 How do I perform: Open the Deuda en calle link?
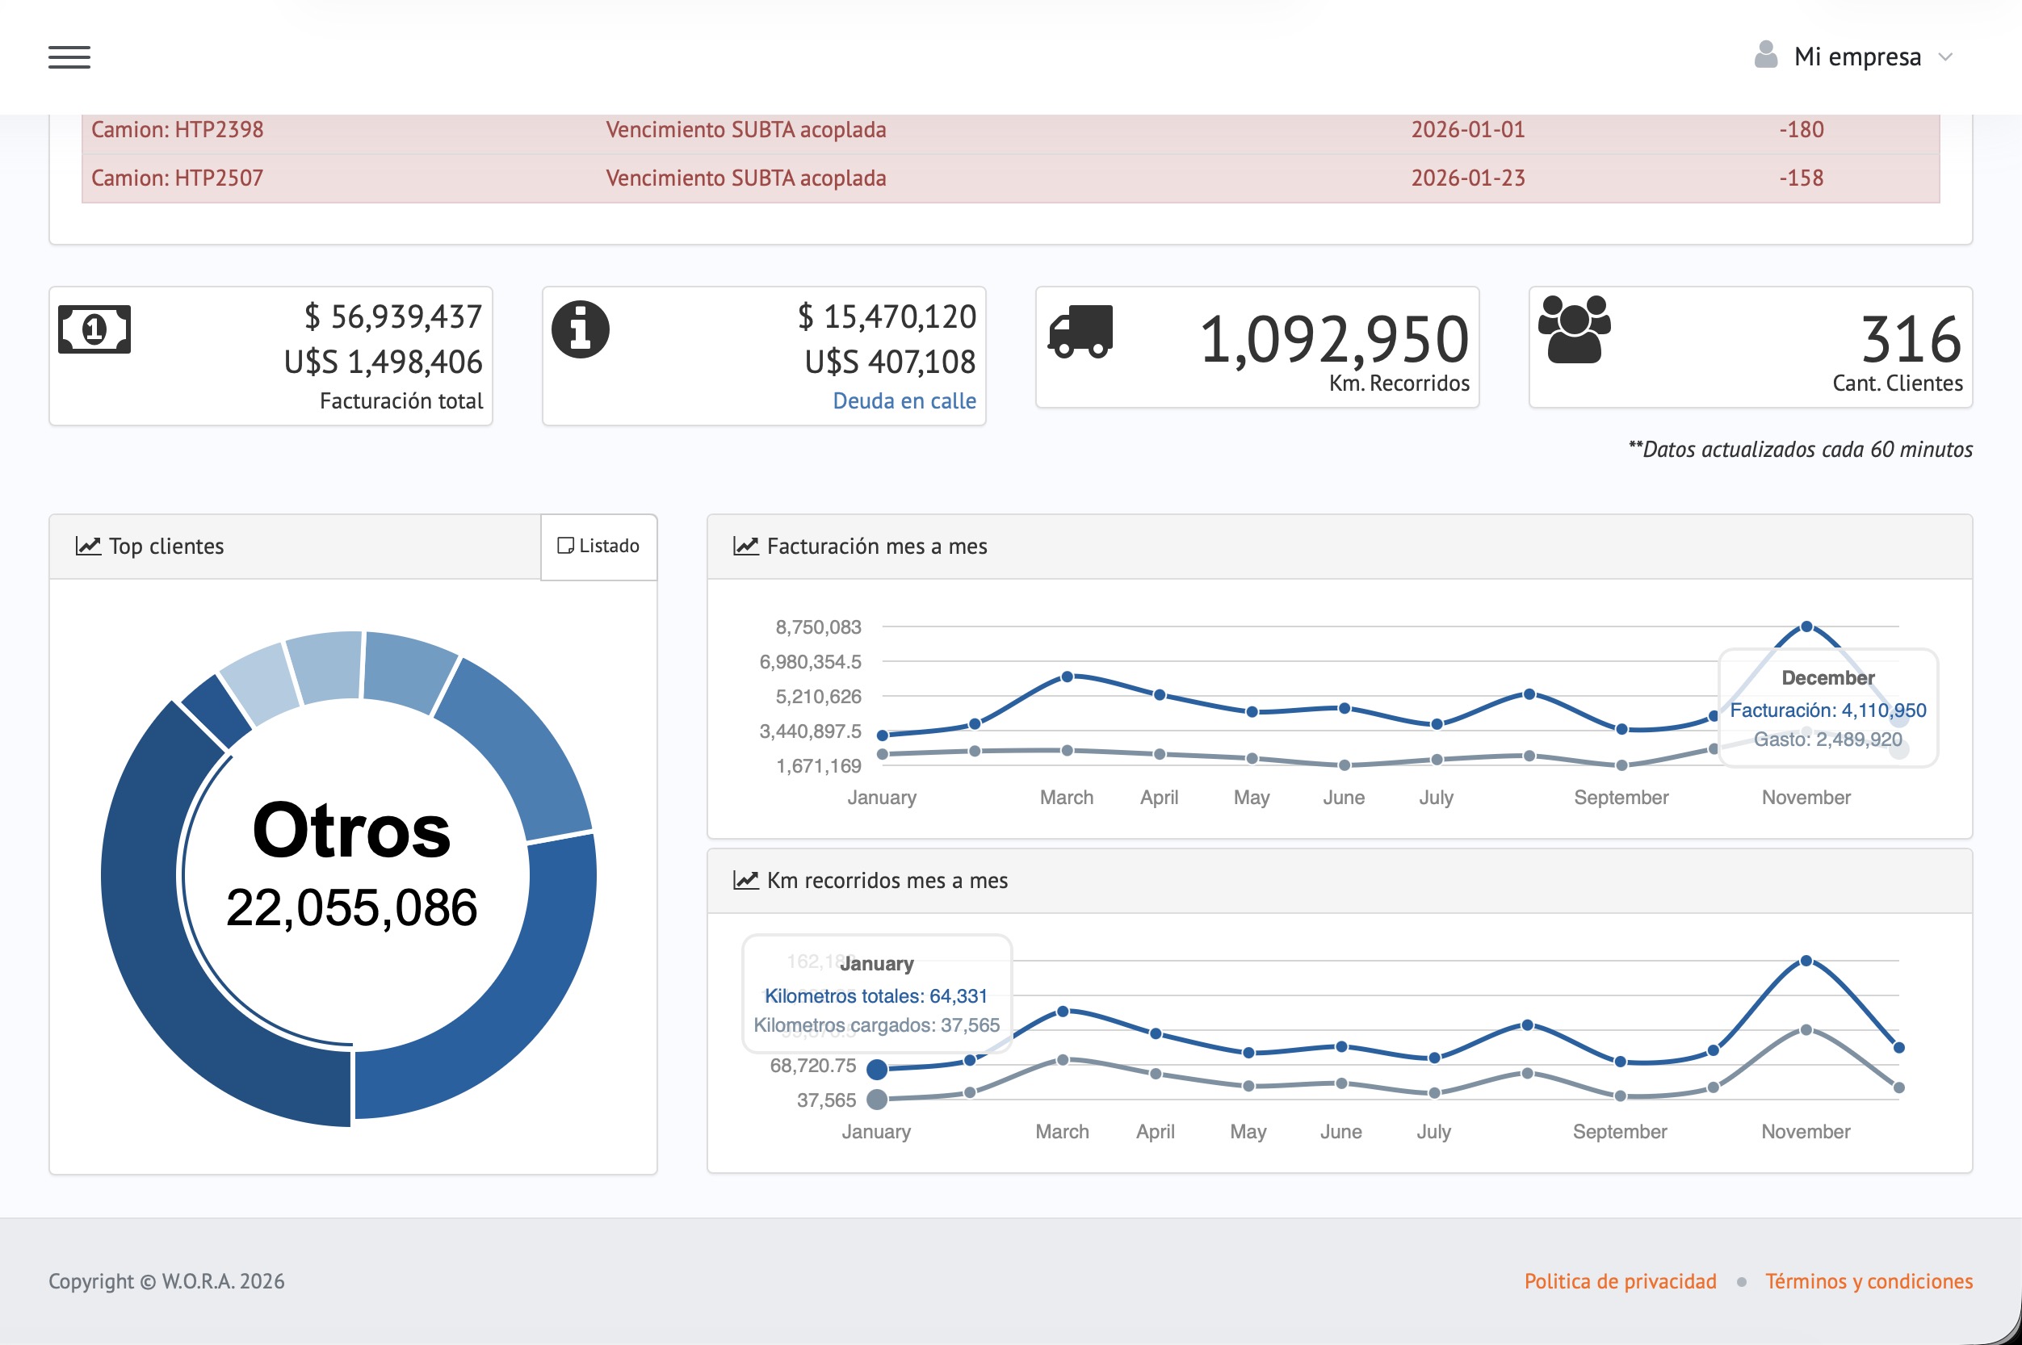point(904,400)
